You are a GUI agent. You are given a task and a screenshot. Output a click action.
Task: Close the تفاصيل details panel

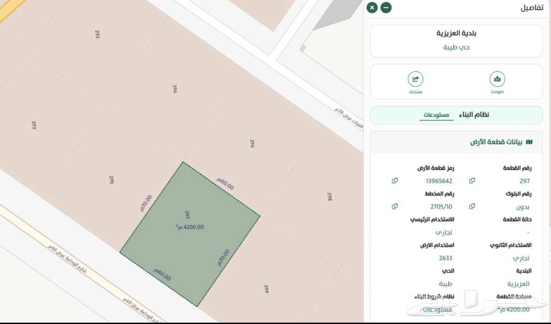pos(372,7)
